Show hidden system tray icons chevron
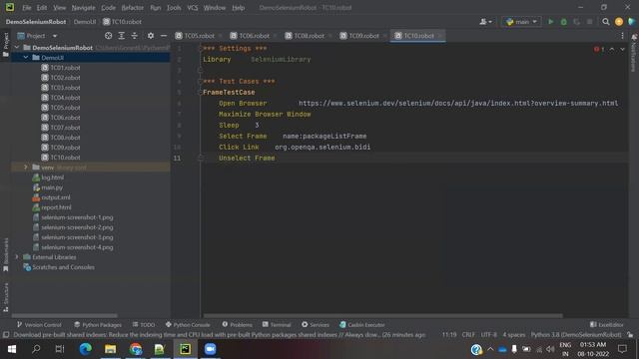 pos(490,349)
